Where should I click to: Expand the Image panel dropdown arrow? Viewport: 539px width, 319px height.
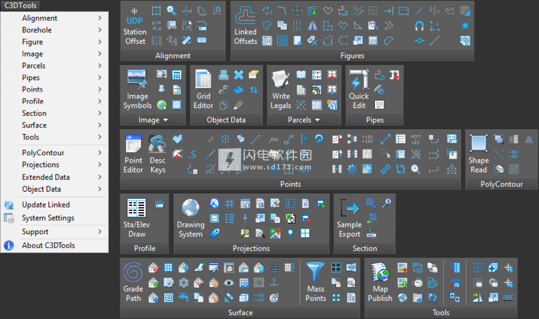165,120
